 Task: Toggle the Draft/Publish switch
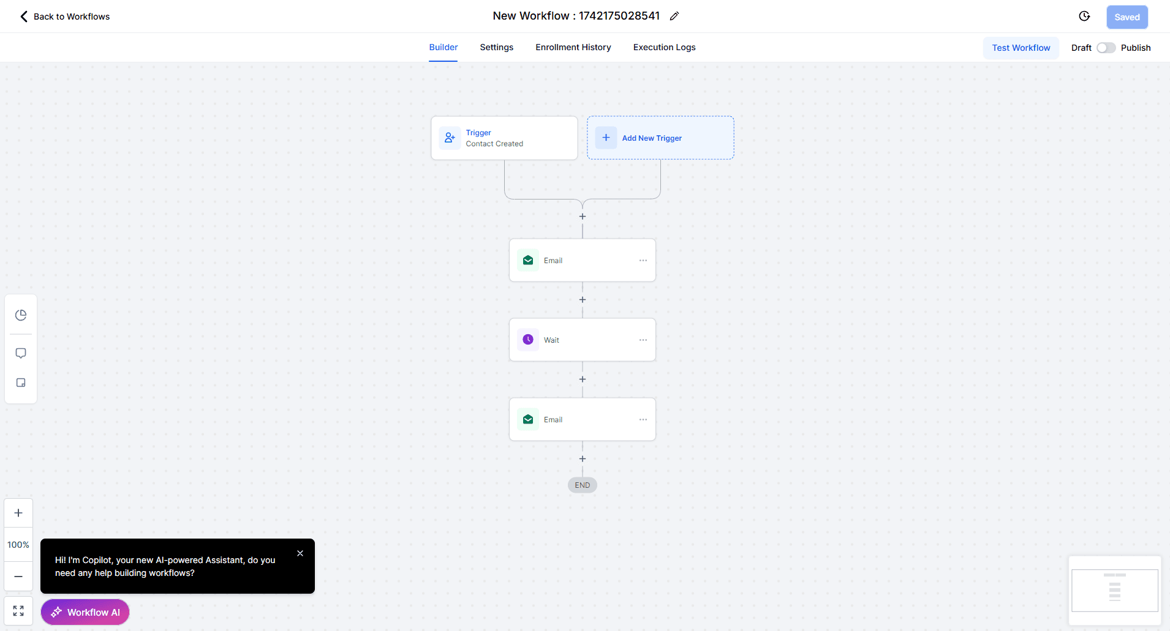click(x=1106, y=48)
